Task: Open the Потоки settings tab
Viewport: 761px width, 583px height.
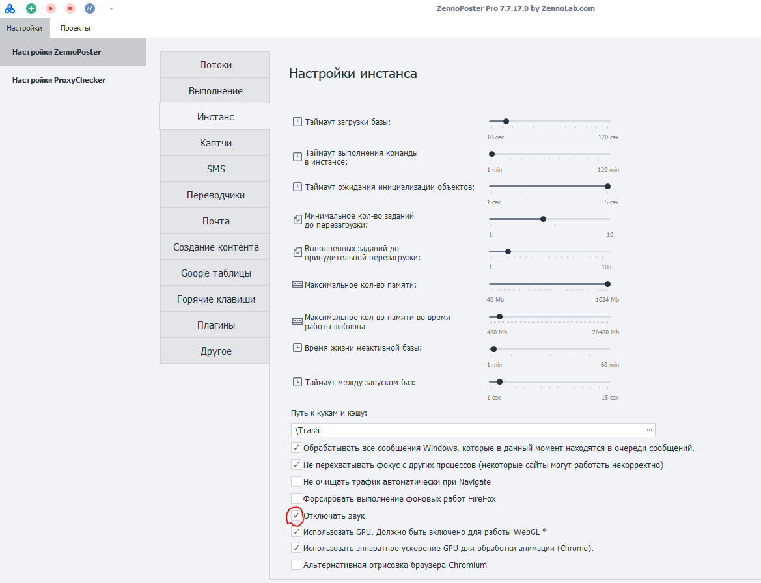Action: pyautogui.click(x=215, y=65)
